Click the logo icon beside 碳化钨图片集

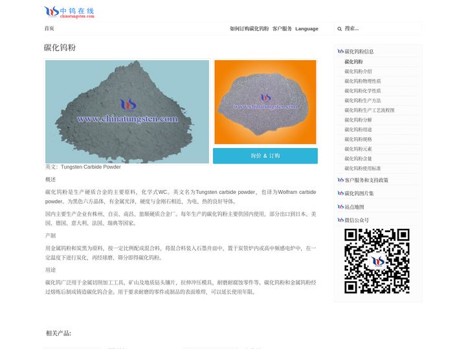340,193
